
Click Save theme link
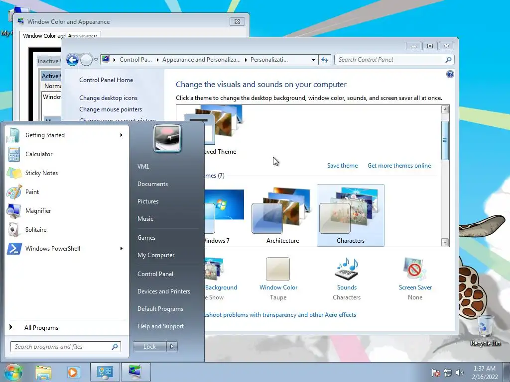pos(342,166)
